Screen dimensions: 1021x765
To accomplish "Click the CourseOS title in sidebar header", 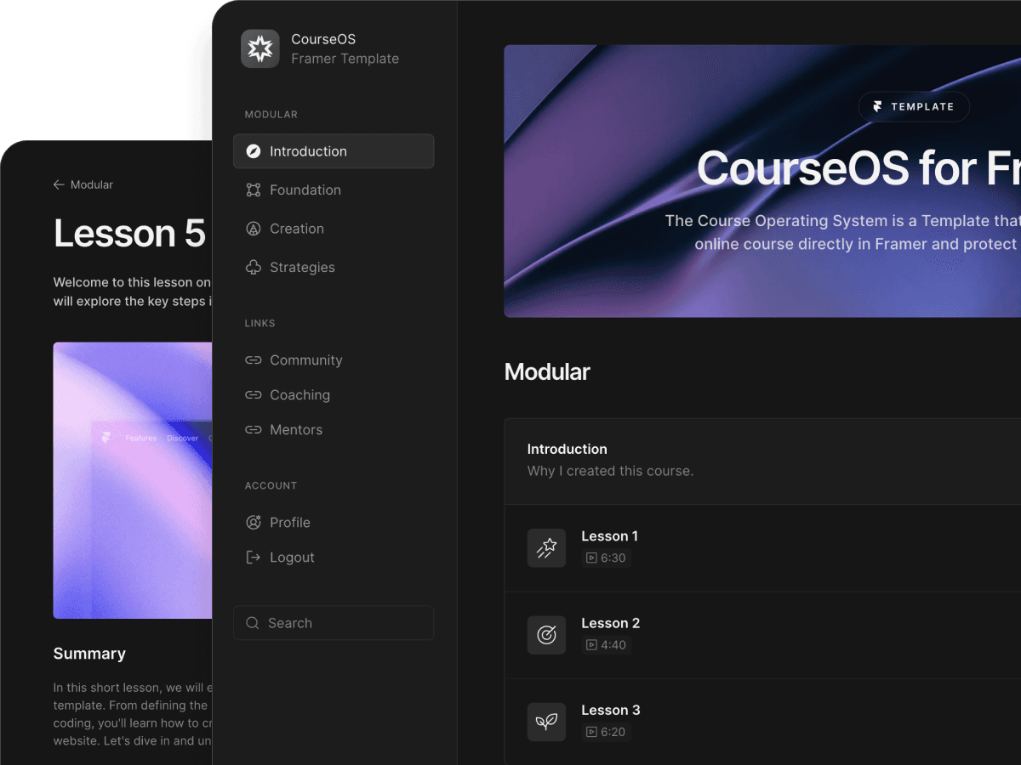I will tap(323, 39).
